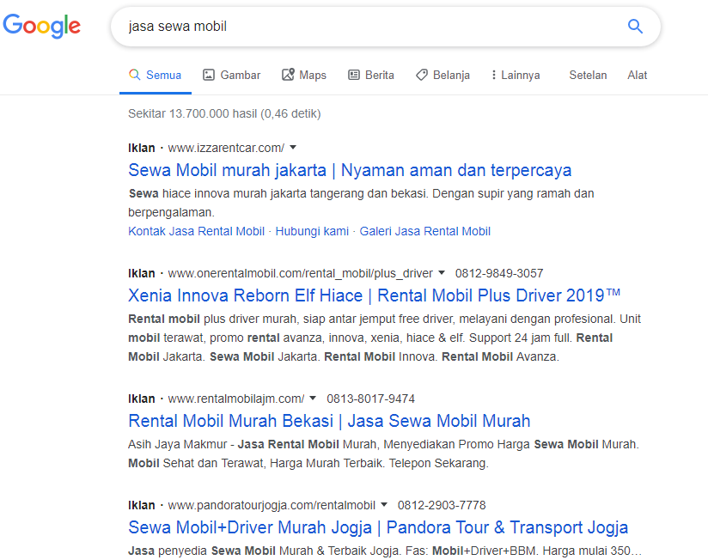Click Iklan label of the onerentalmobil ad
This screenshot has width=708, height=560.
coord(141,273)
